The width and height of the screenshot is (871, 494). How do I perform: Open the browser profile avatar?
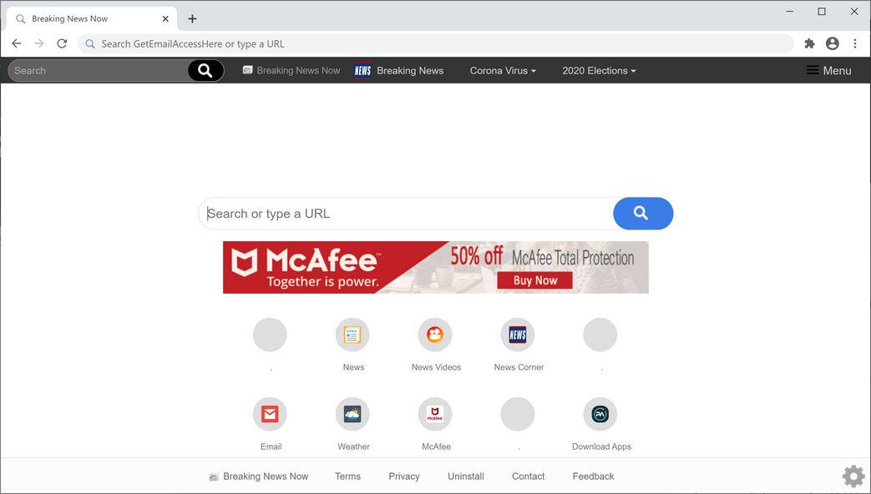click(x=832, y=43)
